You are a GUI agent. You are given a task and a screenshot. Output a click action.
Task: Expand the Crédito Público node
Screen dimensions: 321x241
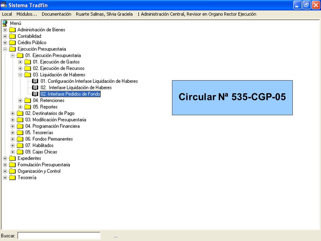pyautogui.click(x=5, y=43)
